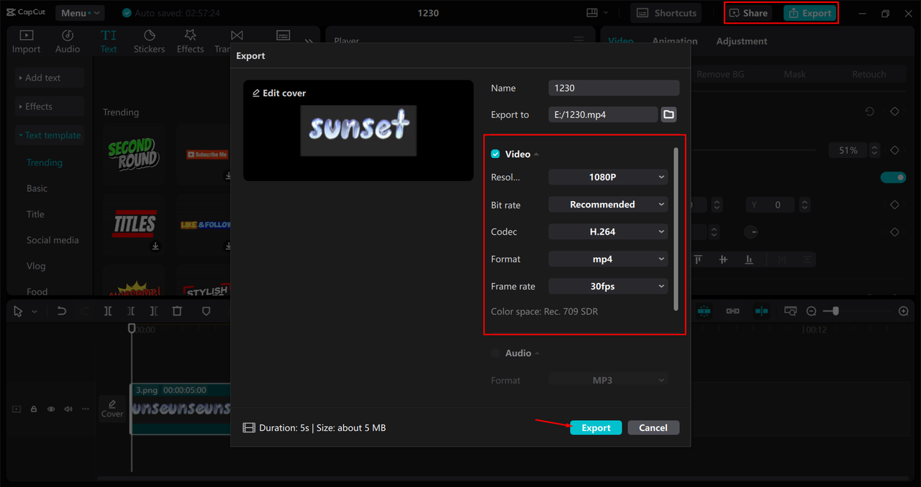Image resolution: width=921 pixels, height=487 pixels.
Task: Enable the Audio export checkbox
Action: coord(495,353)
